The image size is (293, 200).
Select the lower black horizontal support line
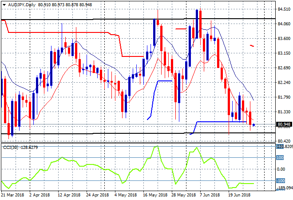[x=133, y=133]
